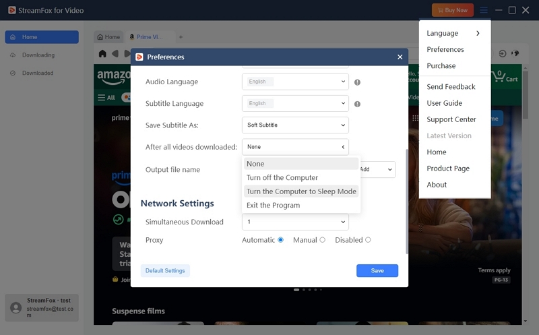
Task: Click the Default Settings button
Action: 165,271
